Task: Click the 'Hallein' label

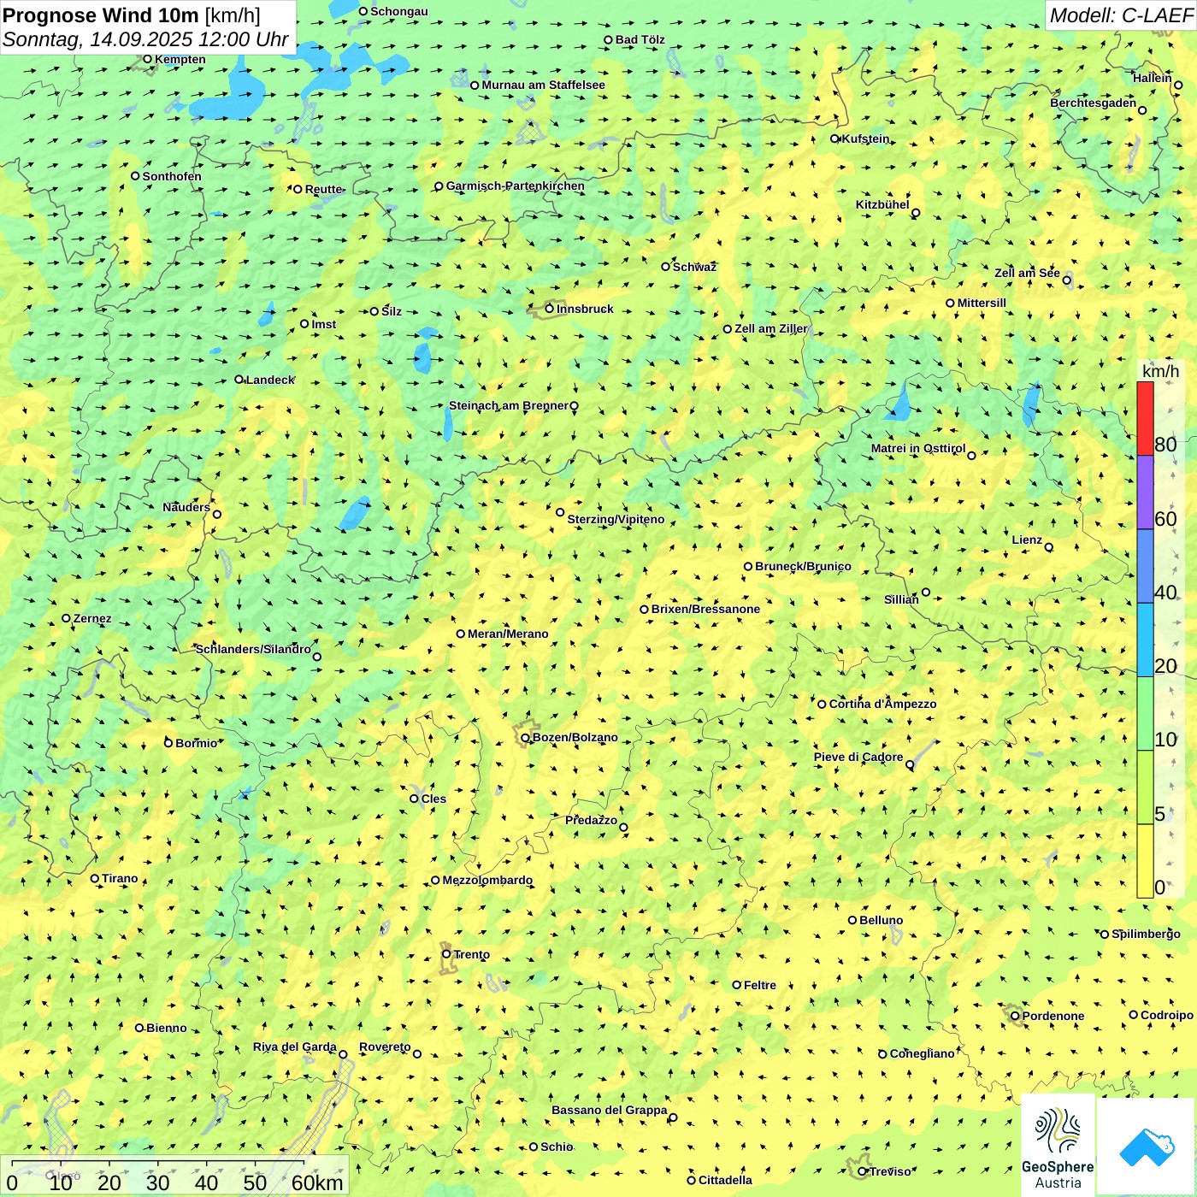Action: [x=1152, y=78]
